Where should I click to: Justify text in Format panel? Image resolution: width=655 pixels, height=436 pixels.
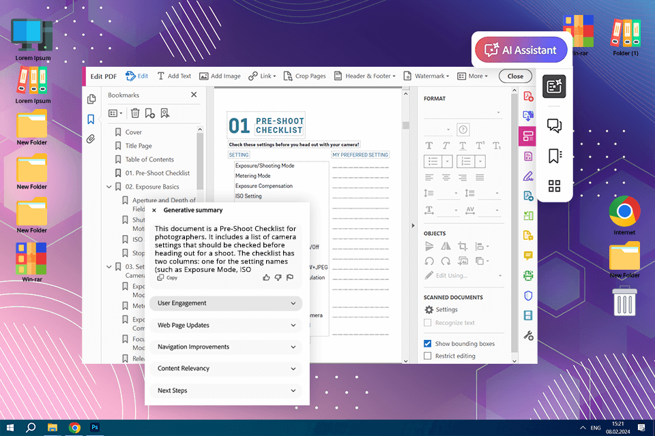(480, 177)
